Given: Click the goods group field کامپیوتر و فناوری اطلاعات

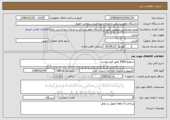Looking at the screenshot, I should click(x=107, y=71).
